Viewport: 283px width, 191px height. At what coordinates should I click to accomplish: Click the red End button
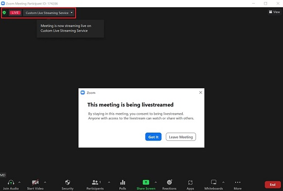click(273, 184)
